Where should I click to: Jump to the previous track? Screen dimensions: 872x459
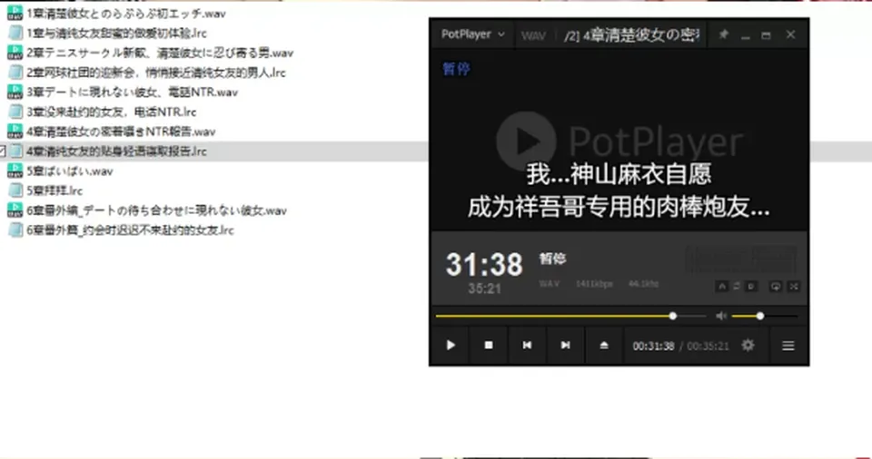pos(527,346)
